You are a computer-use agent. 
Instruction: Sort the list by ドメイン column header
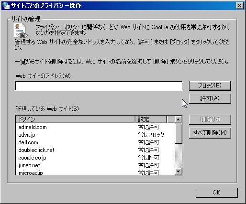76,119
